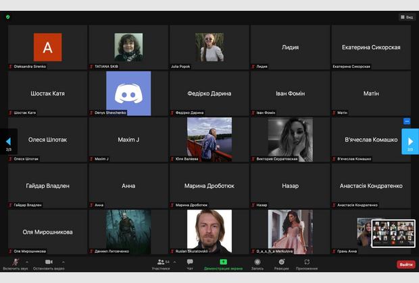Click the green encryption shield icon
The image size is (419, 283).
click(x=8, y=17)
